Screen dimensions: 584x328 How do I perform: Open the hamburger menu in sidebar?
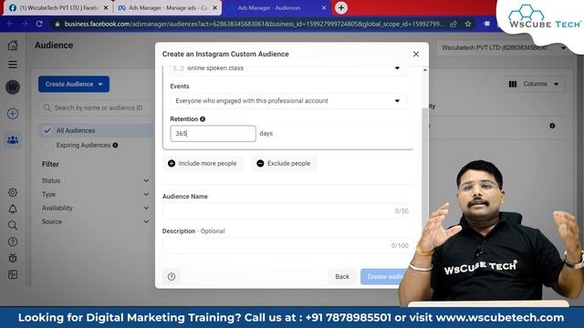point(13,65)
